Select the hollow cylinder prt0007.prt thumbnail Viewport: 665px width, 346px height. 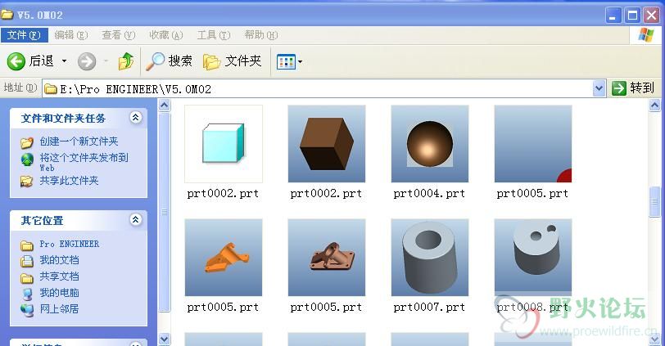tap(430, 258)
